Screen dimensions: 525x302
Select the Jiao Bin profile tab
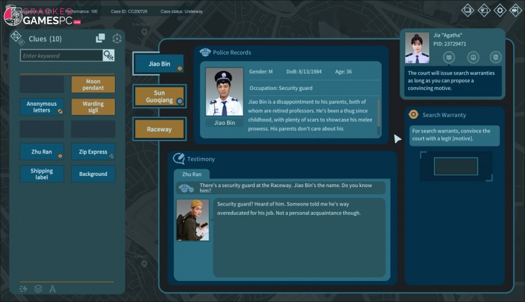point(159,64)
